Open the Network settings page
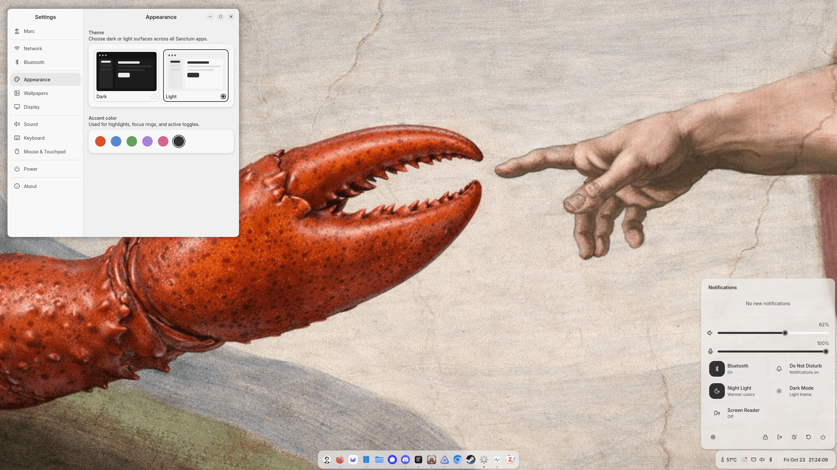This screenshot has height=470, width=837. [45, 49]
